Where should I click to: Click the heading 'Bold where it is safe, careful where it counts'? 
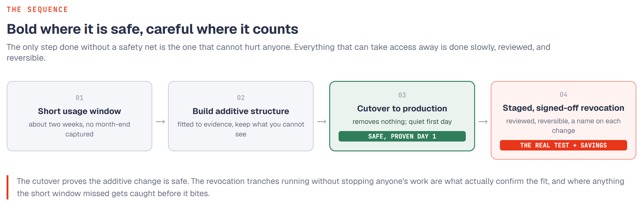pyautogui.click(x=152, y=29)
